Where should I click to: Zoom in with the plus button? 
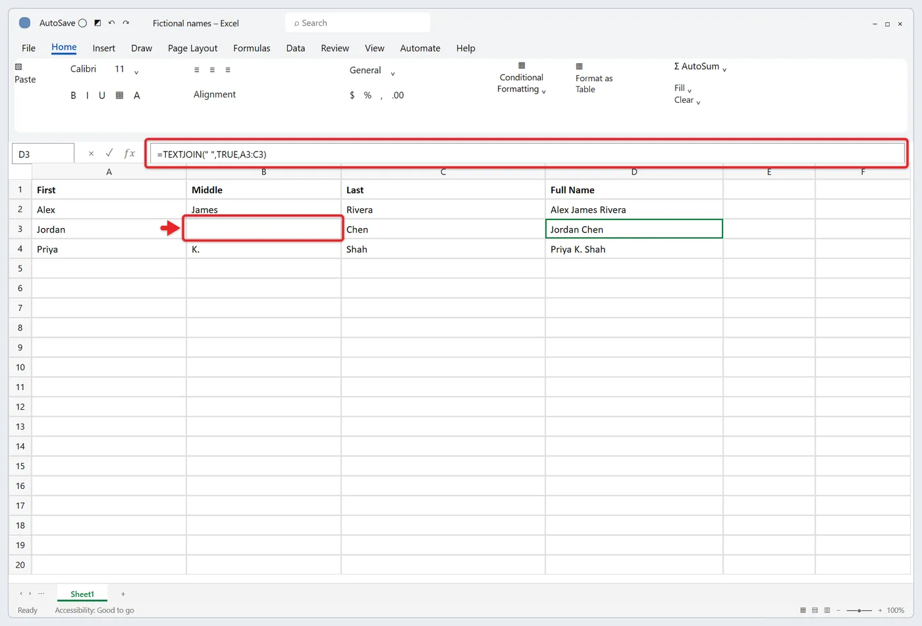coord(880,610)
